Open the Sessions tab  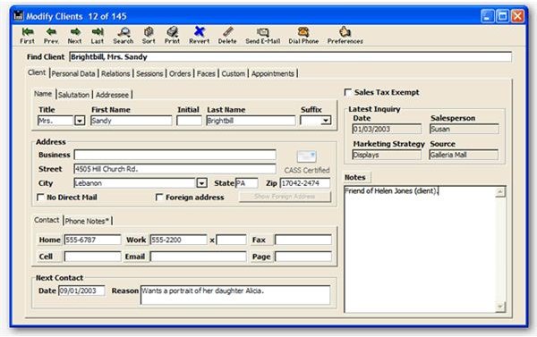click(149, 73)
